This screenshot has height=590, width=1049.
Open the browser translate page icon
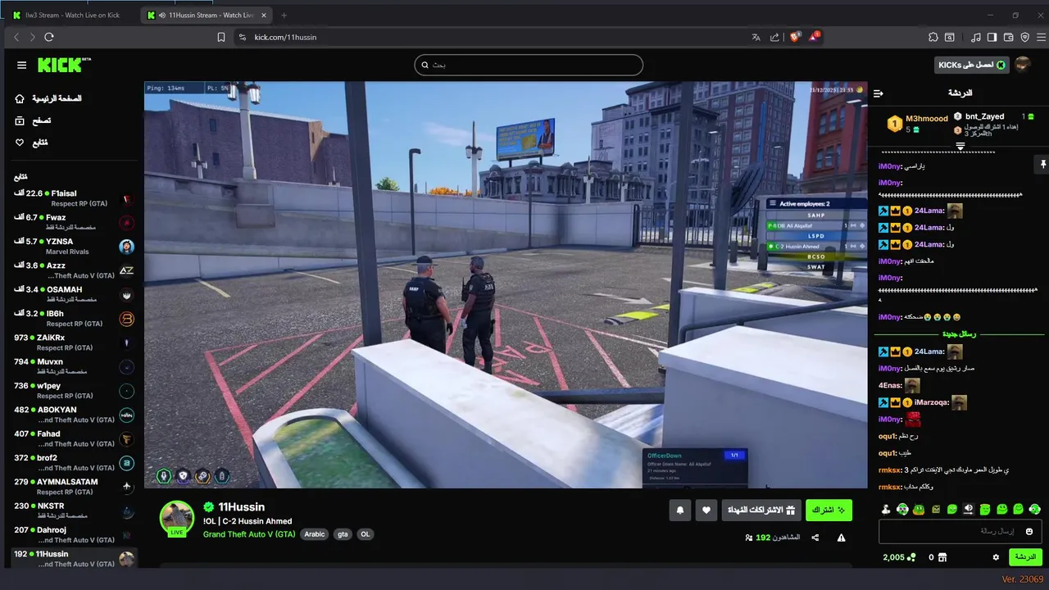point(756,37)
